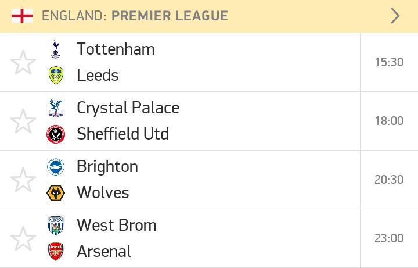Favorite the Tottenham vs Leeds match
The height and width of the screenshot is (268, 418).
(23, 62)
